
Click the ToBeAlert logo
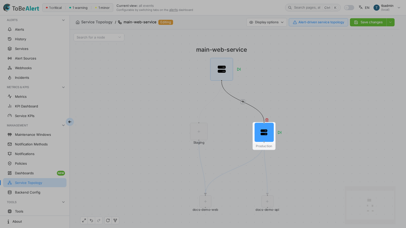tap(21, 8)
